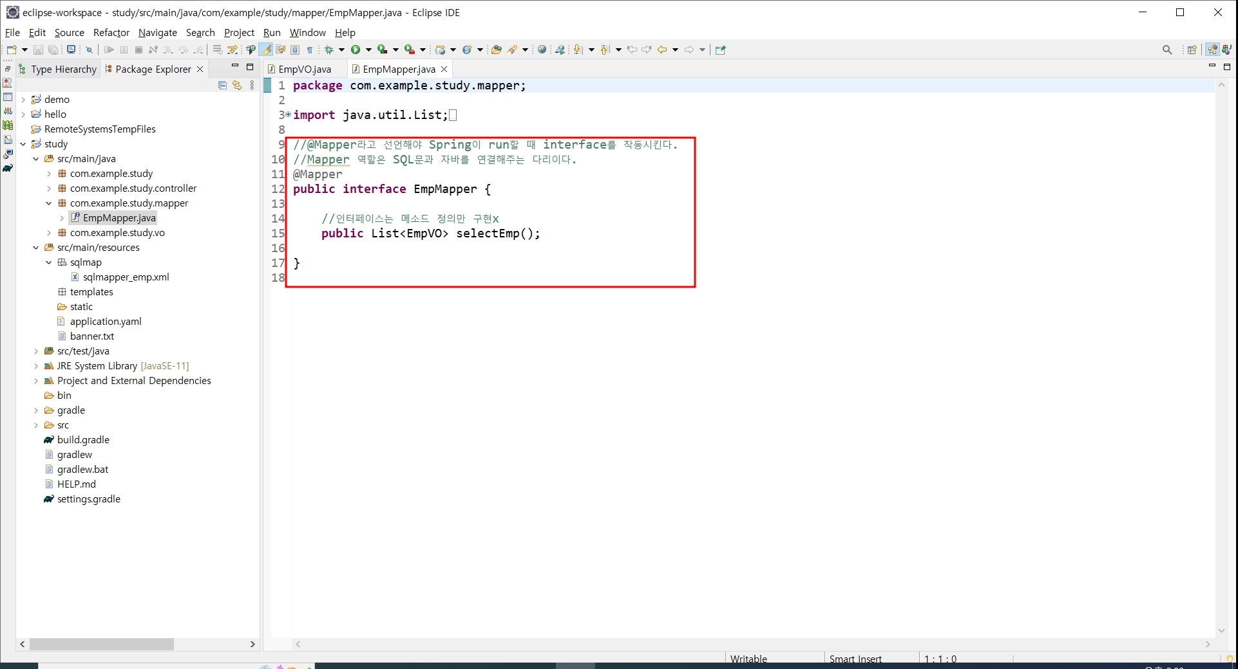
Task: Go to Next Annotation arrow icon
Action: pos(578,50)
